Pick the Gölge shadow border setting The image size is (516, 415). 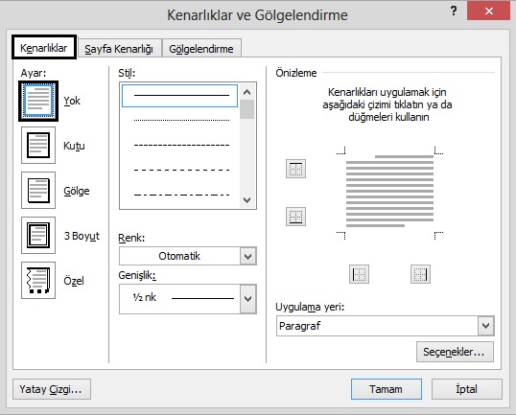pos(38,191)
